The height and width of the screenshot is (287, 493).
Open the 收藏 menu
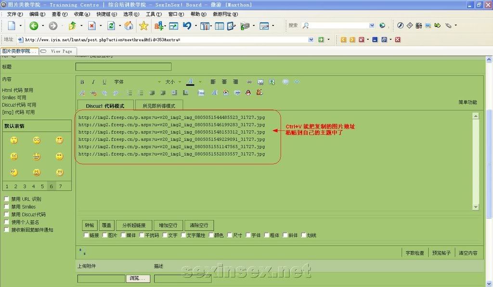point(82,14)
